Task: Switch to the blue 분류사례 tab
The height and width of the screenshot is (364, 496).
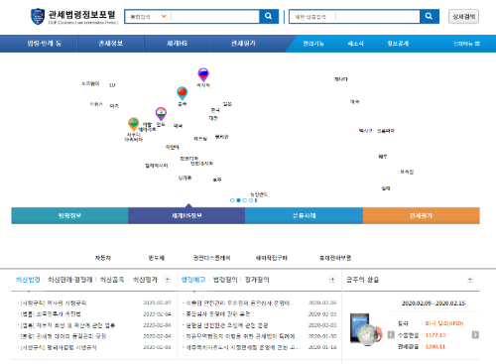Action: tap(304, 215)
